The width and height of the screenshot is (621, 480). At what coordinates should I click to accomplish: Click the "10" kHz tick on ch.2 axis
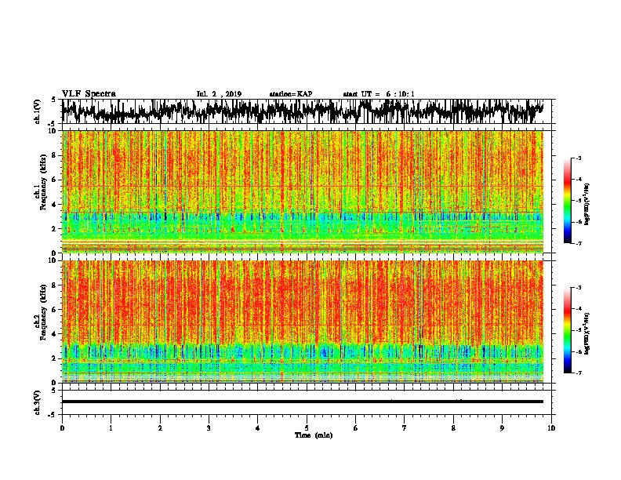point(53,260)
